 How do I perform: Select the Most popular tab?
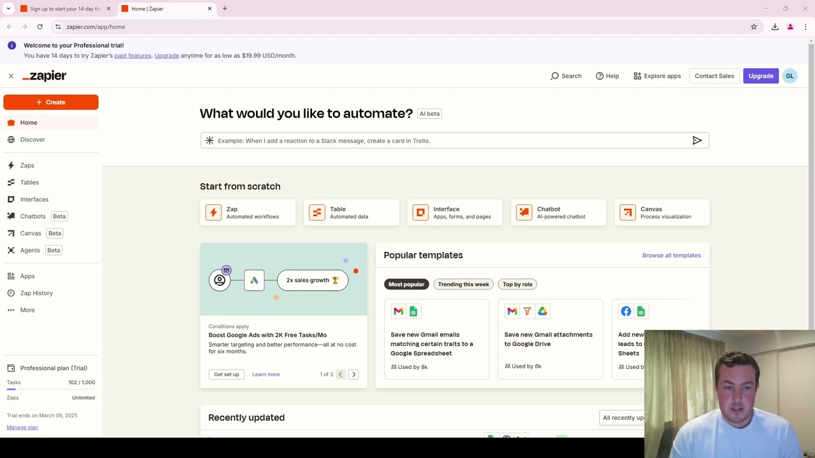406,284
